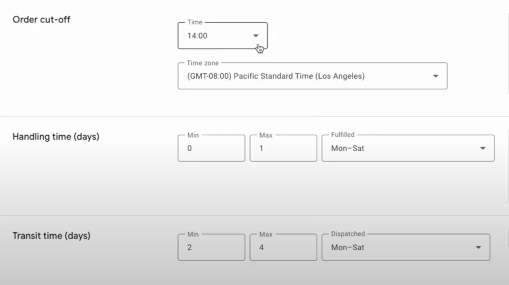Select the Transit time Min field
This screenshot has width=509, height=285.
pyautogui.click(x=211, y=247)
